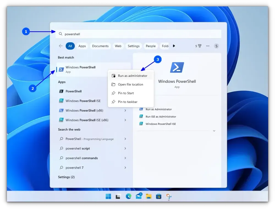This screenshot has height=209, width=275.
Task: Expand powershell 7 chevron
Action: pyautogui.click(x=125, y=168)
